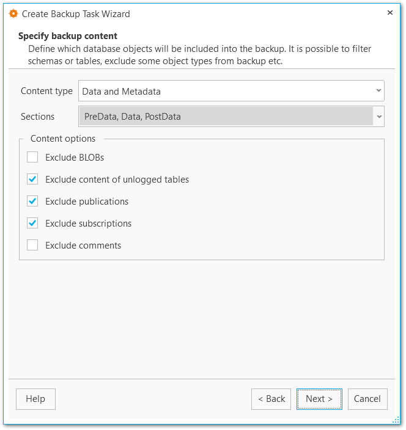Image resolution: width=406 pixels, height=430 pixels.
Task: Cancel the backup task wizard
Action: coord(367,399)
